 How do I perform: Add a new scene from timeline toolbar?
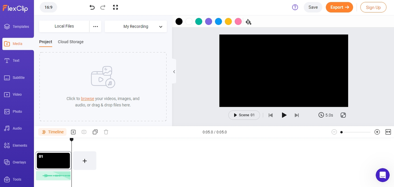coord(73,132)
